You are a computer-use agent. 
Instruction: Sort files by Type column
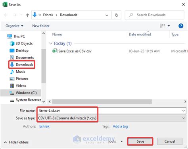175,35
